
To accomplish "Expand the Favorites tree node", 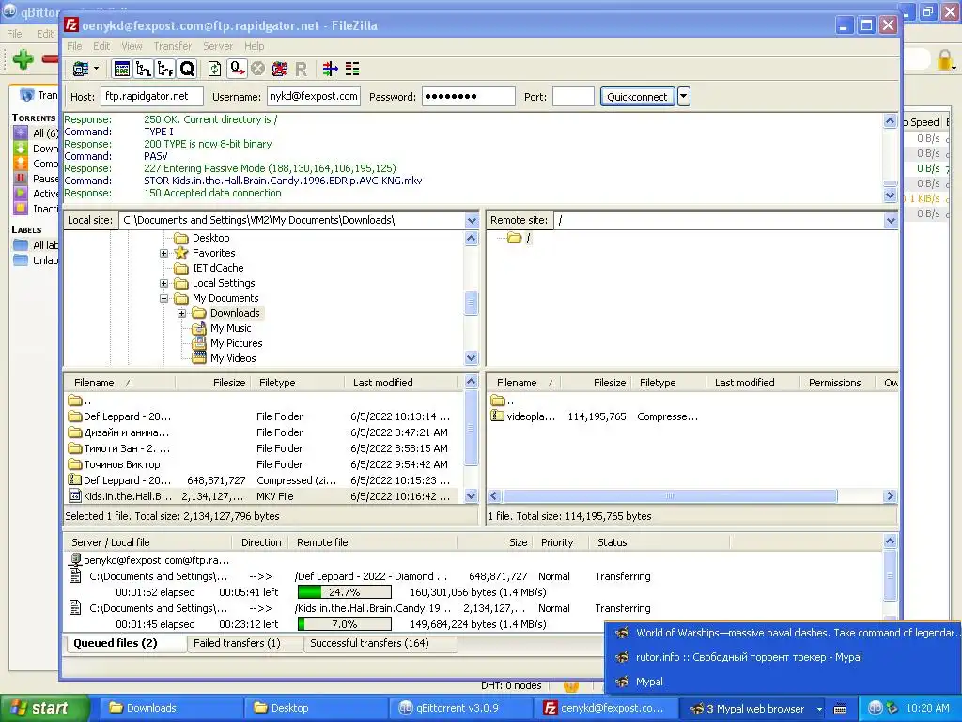I will point(163,253).
